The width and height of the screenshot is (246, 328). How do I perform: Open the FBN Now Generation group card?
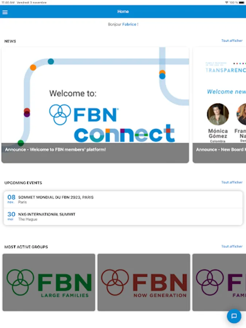144,282
